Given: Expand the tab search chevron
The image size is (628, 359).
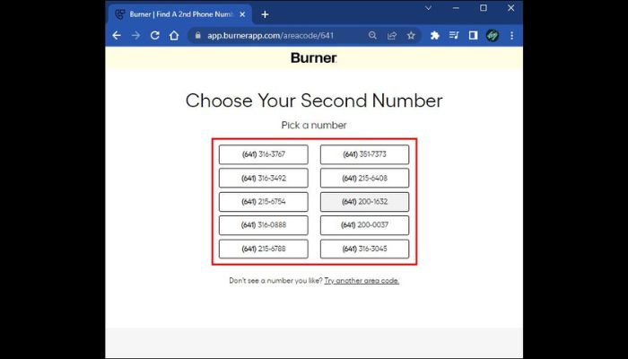Looking at the screenshot, I should tap(428, 8).
